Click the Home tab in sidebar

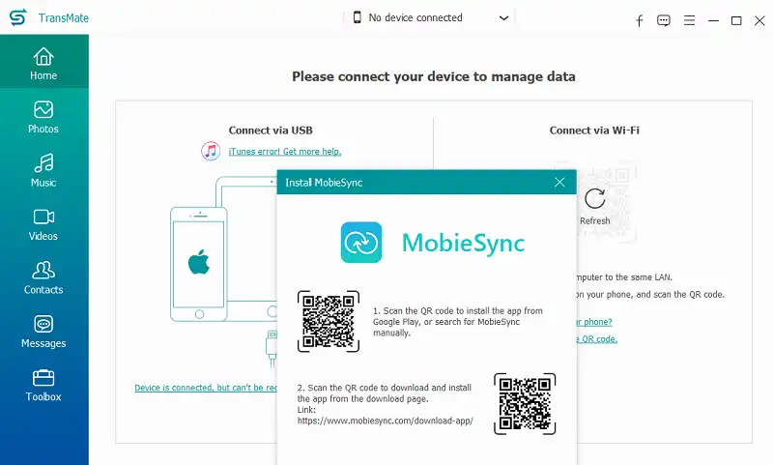pos(43,63)
